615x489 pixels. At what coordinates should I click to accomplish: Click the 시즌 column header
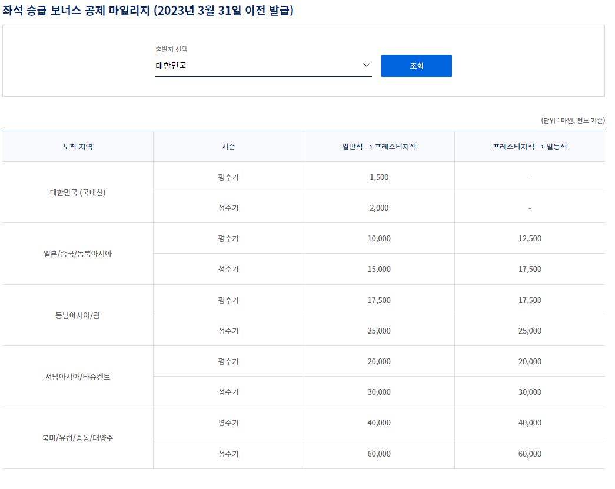pyautogui.click(x=228, y=146)
